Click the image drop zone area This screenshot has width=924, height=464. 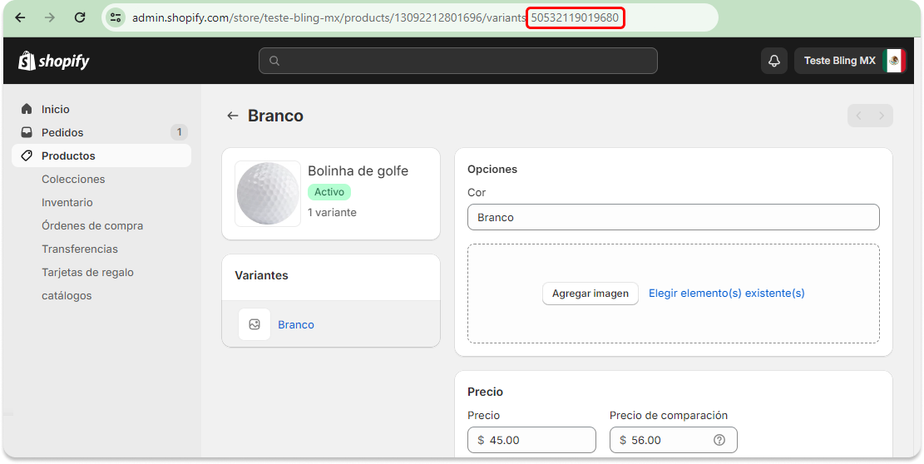674,294
